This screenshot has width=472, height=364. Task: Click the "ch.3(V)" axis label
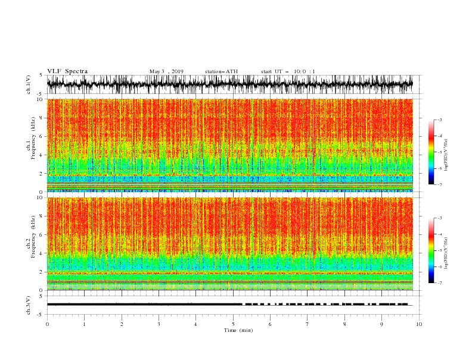(29, 305)
